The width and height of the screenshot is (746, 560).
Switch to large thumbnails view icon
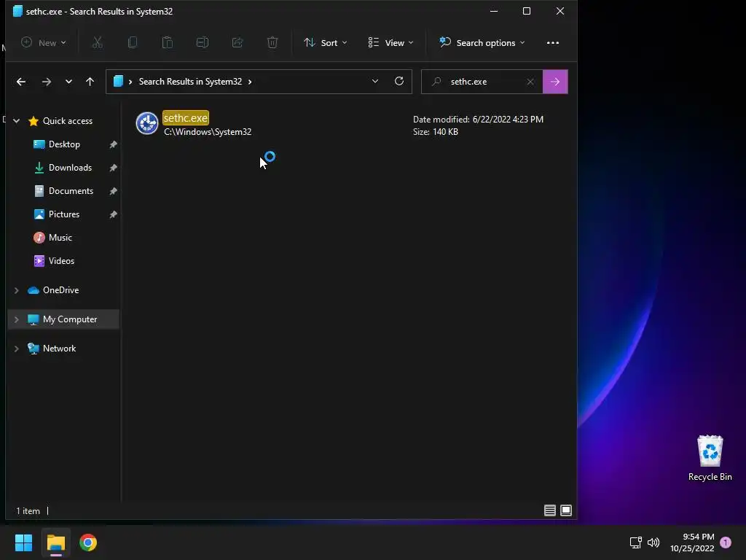point(566,510)
